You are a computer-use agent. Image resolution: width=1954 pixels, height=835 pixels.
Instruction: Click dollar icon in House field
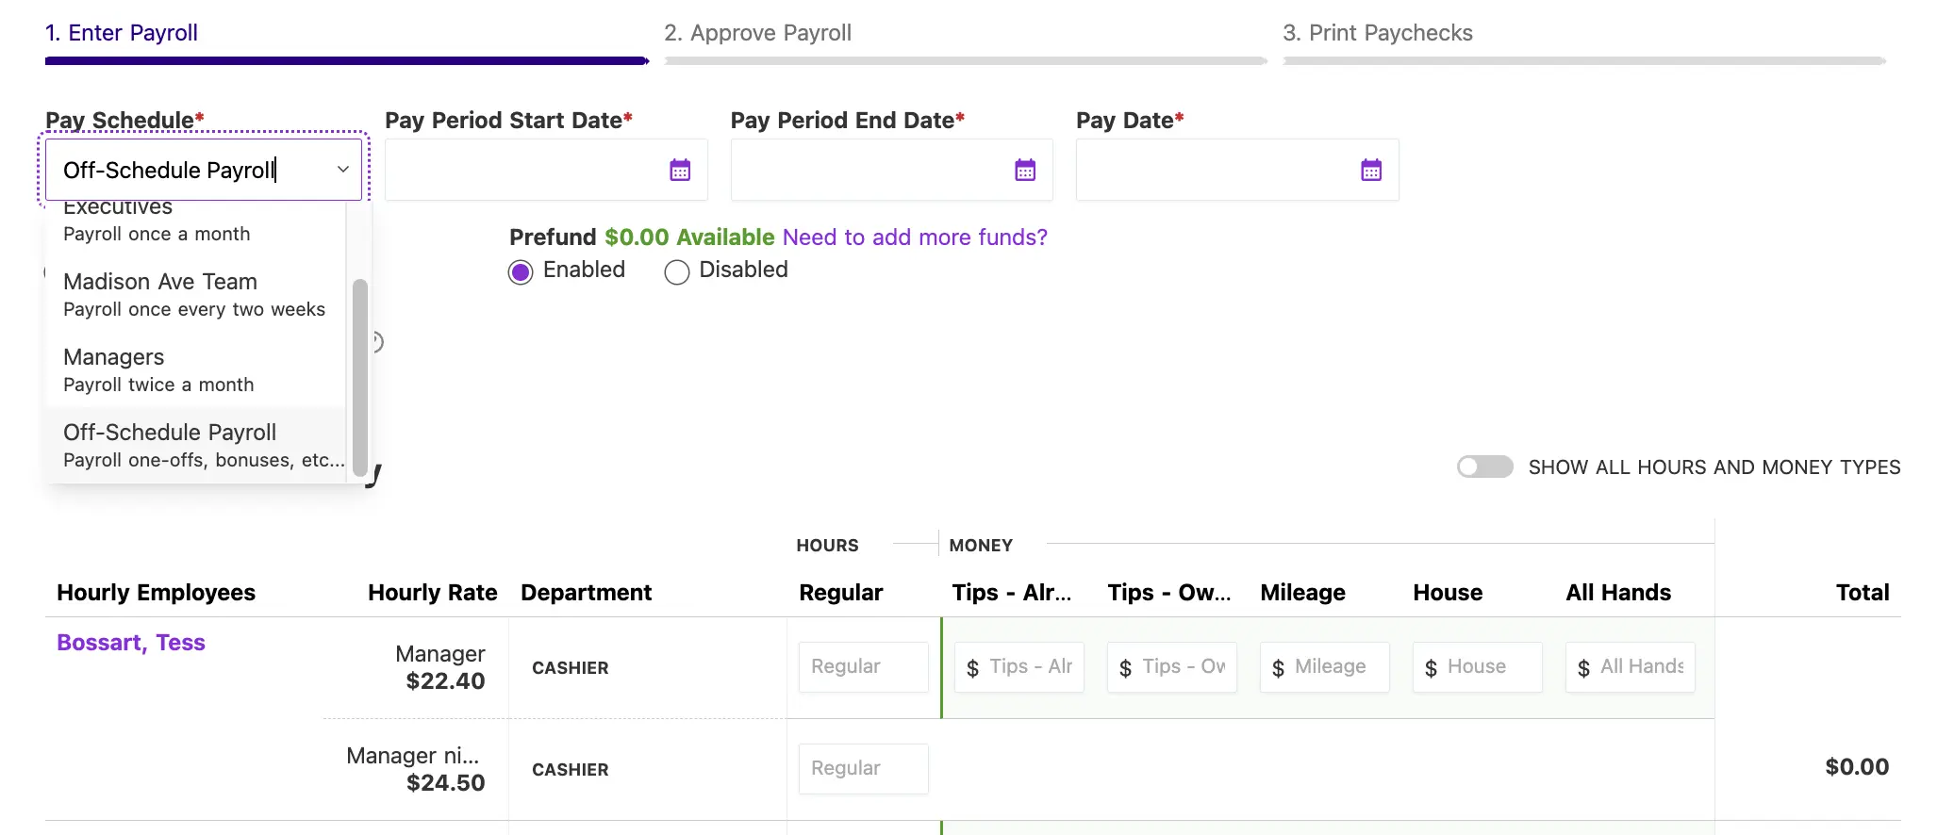pyautogui.click(x=1431, y=668)
